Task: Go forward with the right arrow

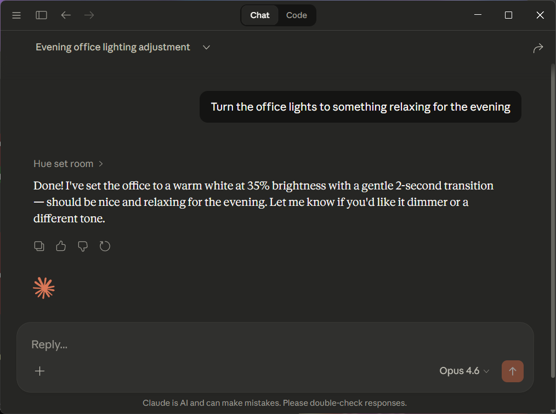Action: point(89,15)
